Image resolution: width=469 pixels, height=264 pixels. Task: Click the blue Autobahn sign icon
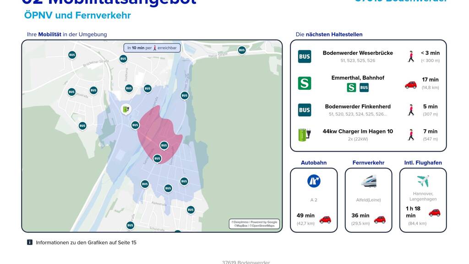(314, 181)
